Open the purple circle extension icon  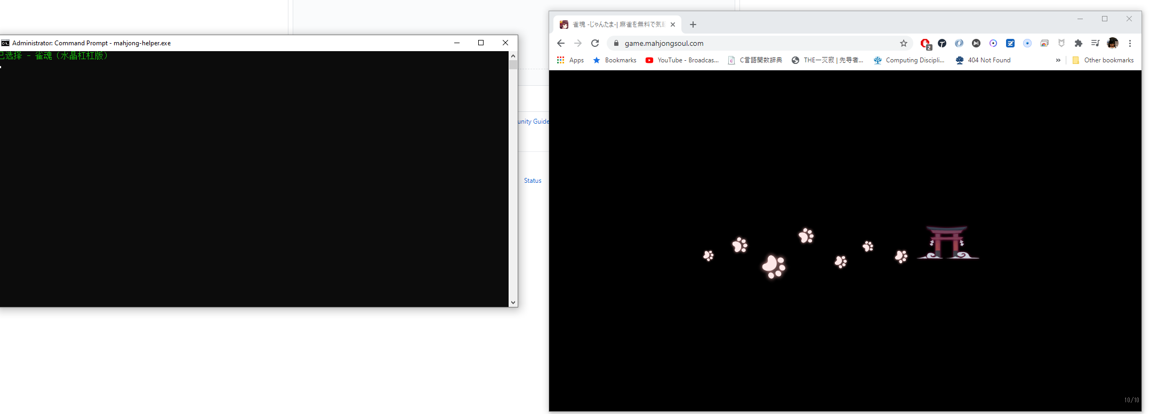993,43
